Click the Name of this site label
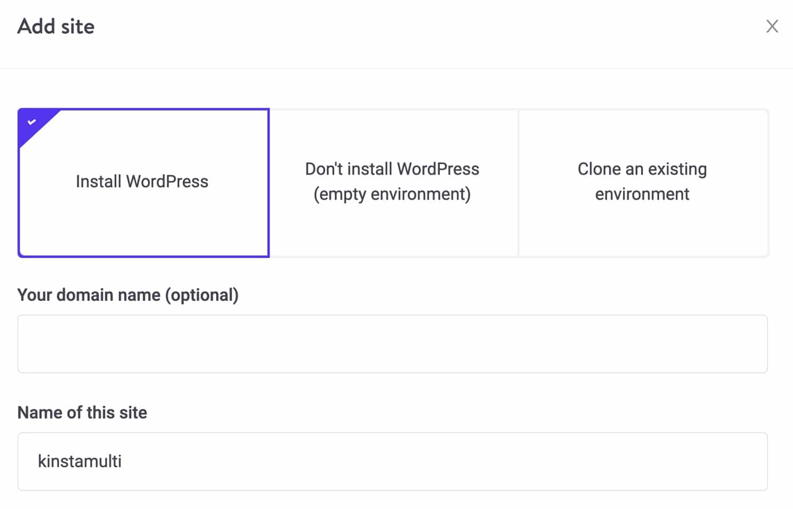The image size is (793, 509). pos(82,412)
